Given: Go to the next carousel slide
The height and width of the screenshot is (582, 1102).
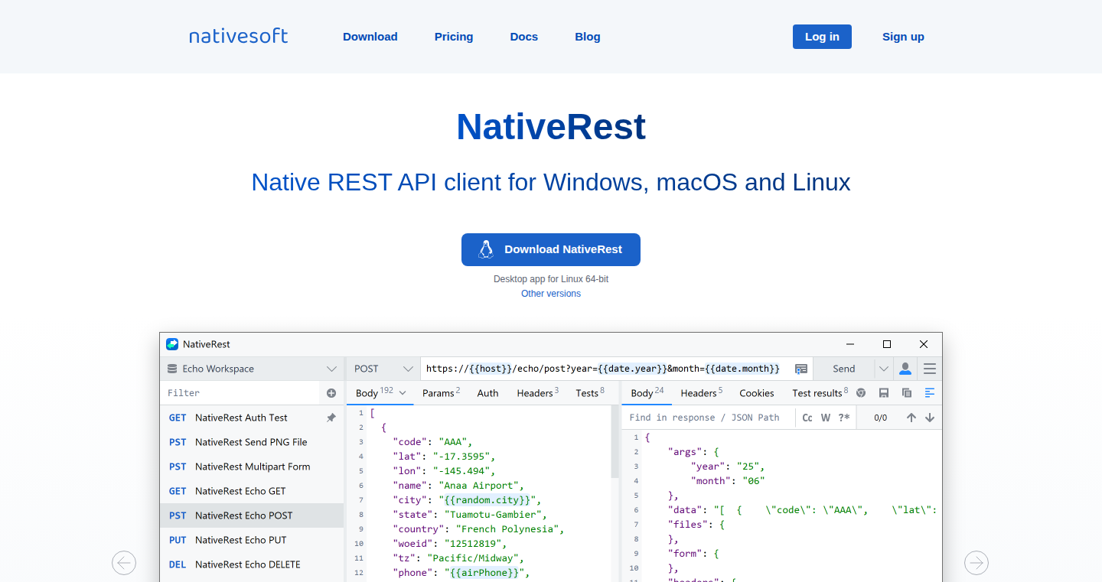Looking at the screenshot, I should coord(976,563).
